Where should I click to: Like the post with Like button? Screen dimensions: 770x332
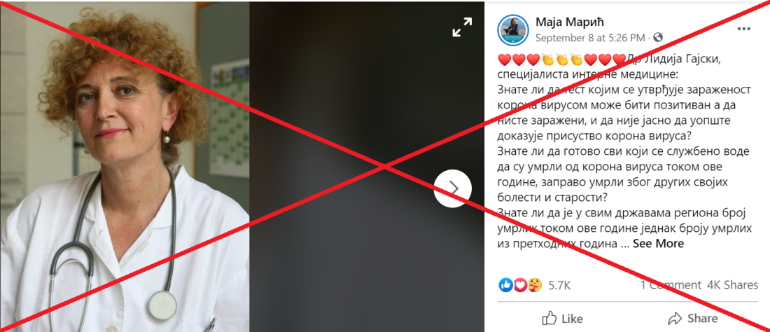[562, 318]
